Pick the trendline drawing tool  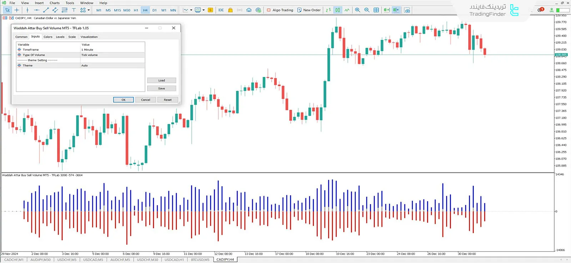pyautogui.click(x=46, y=10)
